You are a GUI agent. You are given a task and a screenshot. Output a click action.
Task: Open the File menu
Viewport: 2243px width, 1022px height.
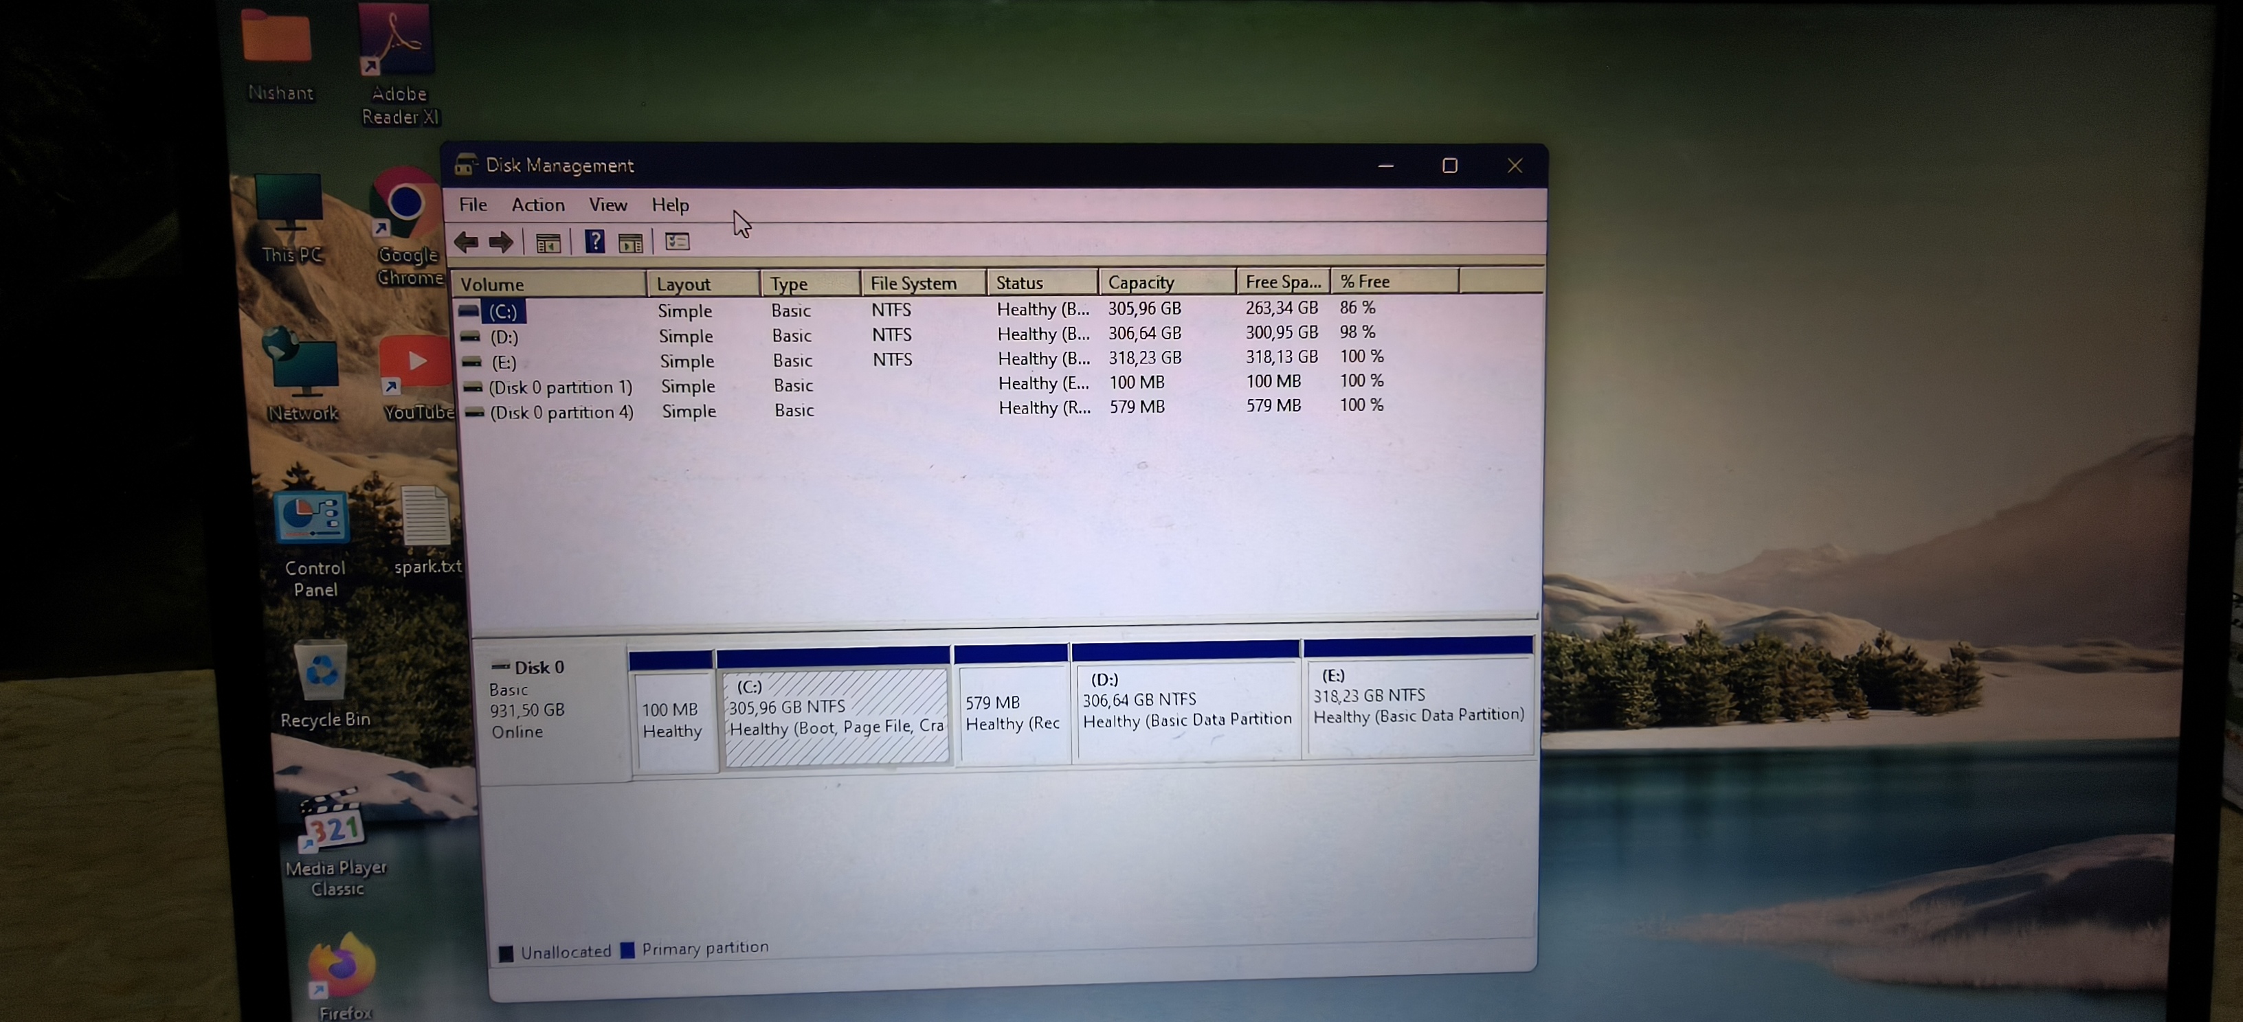coord(473,205)
